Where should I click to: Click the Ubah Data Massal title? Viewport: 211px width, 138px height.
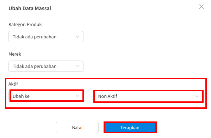30,8
